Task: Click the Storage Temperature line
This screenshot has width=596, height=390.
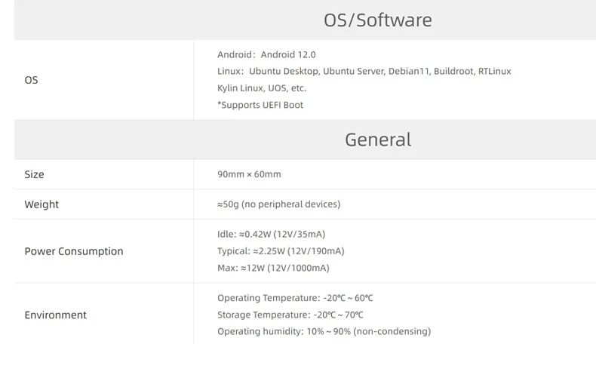Action: 290,315
